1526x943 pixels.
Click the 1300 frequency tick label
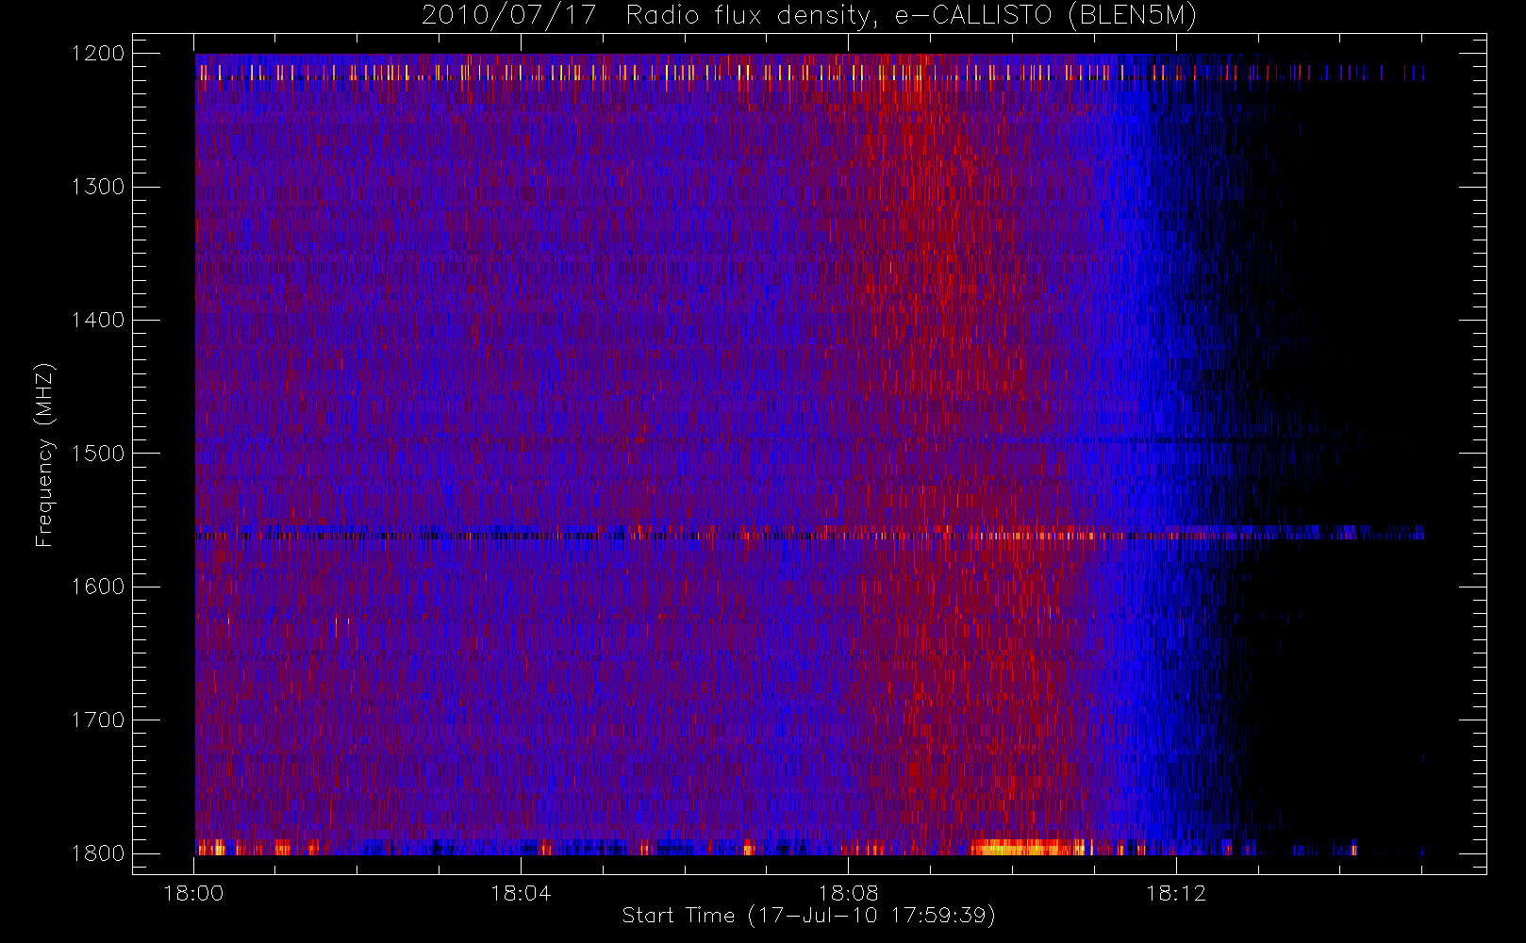pyautogui.click(x=99, y=187)
